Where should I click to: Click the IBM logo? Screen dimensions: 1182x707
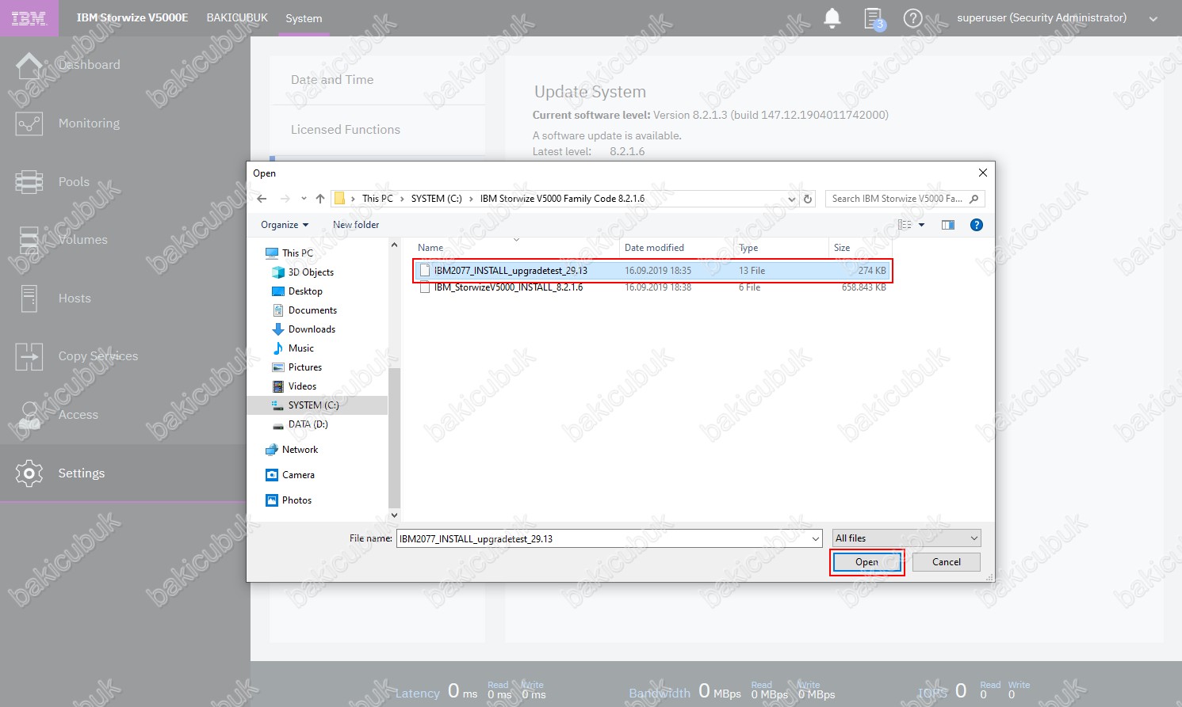coord(29,18)
